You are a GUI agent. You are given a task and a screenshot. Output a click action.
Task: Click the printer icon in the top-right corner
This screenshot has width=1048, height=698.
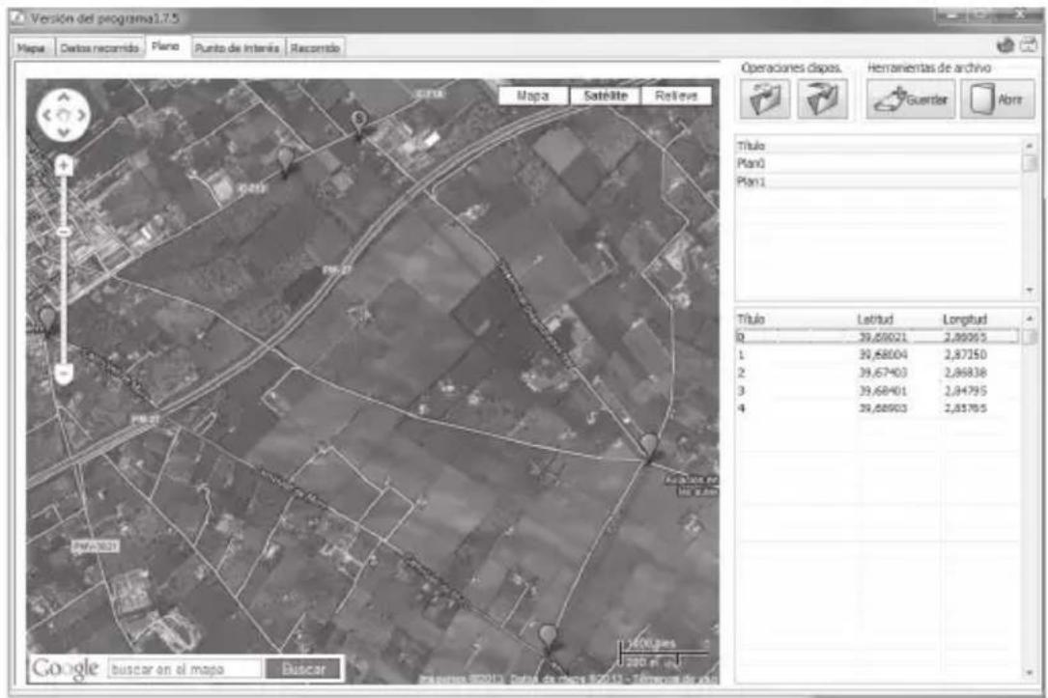coord(1029,45)
